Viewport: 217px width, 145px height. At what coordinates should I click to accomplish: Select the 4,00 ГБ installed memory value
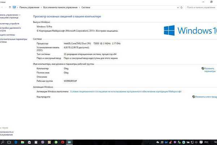(76, 47)
